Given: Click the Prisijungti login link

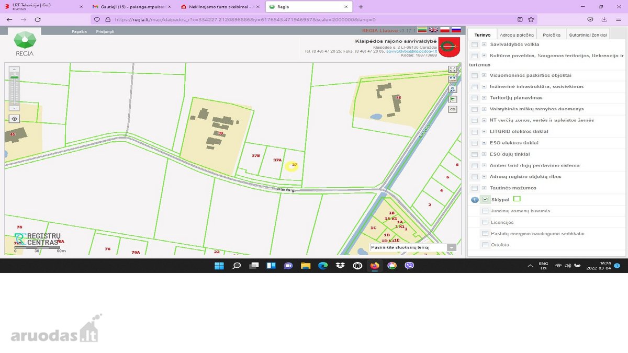Looking at the screenshot, I should pos(105,31).
